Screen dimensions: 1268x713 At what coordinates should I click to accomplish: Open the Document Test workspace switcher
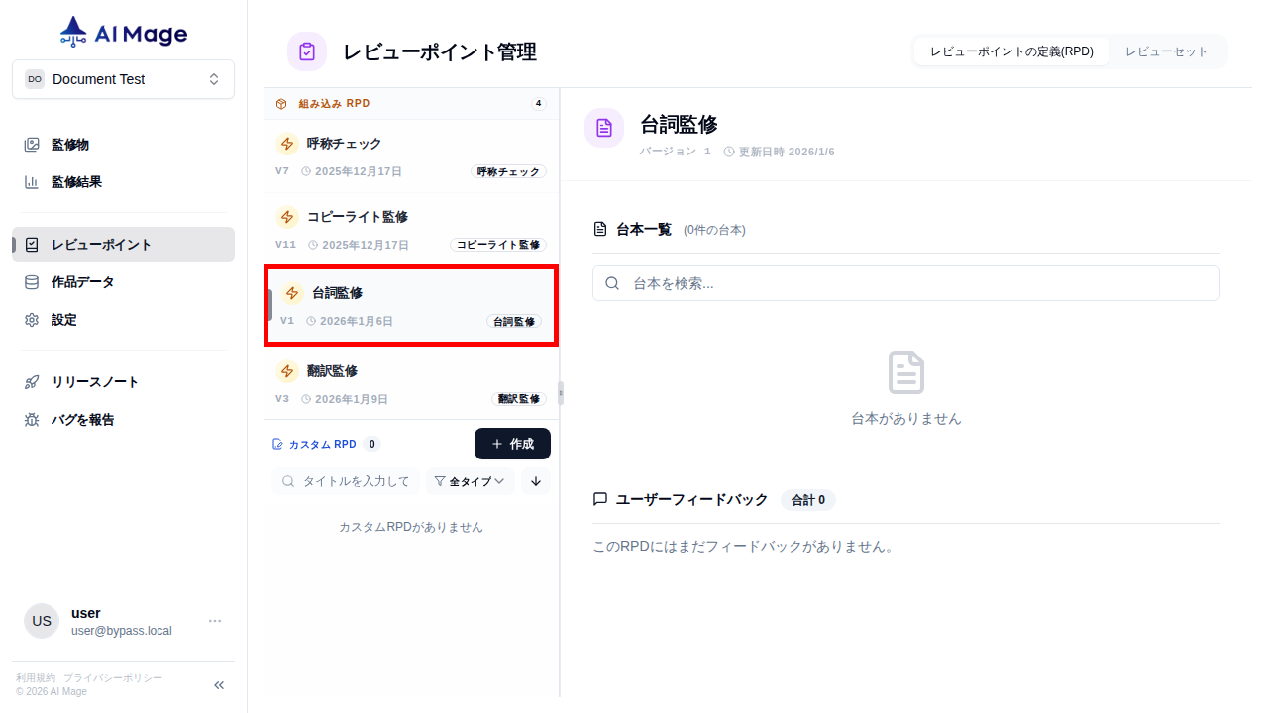click(x=123, y=78)
